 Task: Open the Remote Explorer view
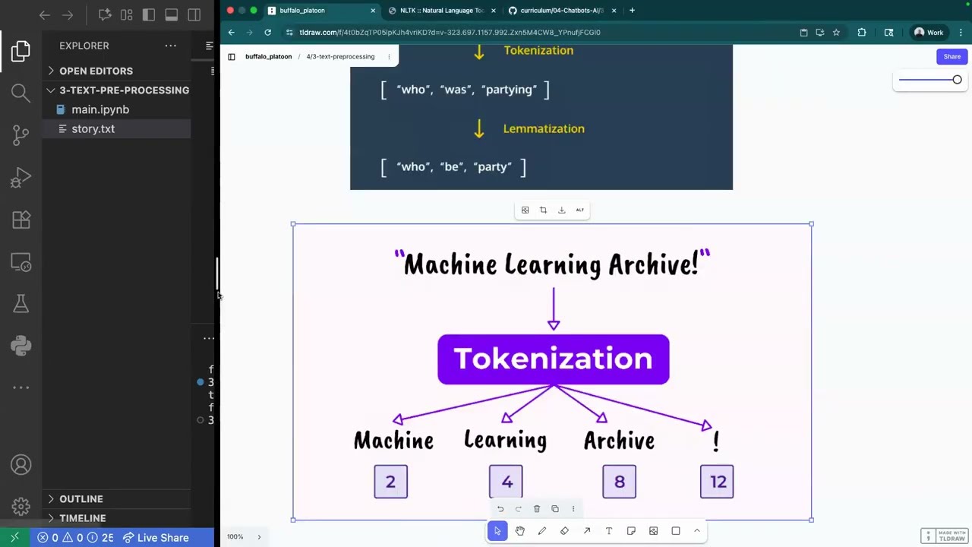21,262
